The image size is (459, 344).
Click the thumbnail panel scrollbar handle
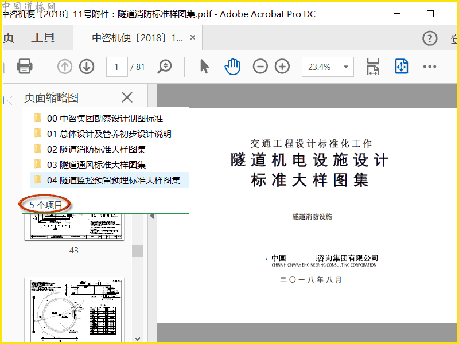tap(137, 251)
